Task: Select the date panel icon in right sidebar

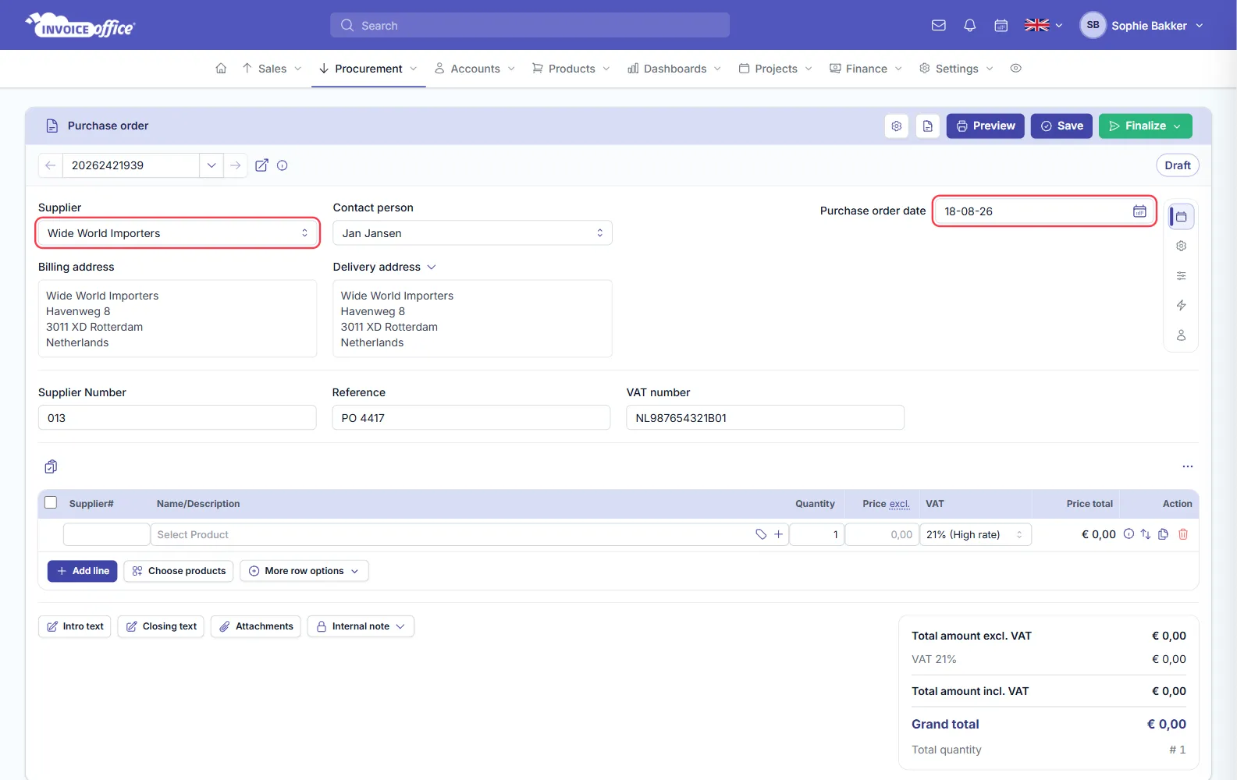Action: point(1182,217)
